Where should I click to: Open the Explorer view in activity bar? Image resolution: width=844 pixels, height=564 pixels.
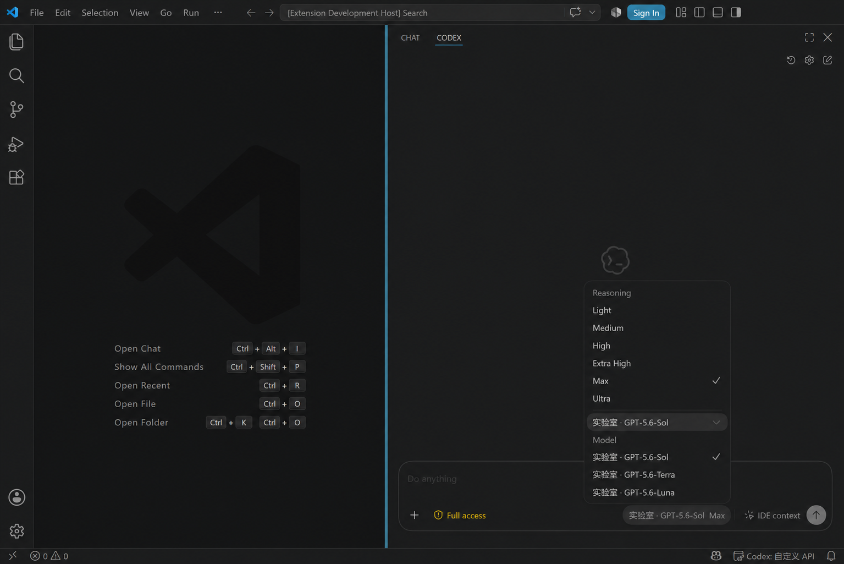click(x=16, y=42)
